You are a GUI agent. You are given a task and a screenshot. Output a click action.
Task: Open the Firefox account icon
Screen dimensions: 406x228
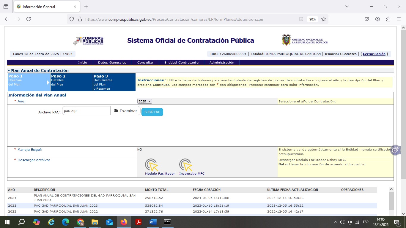377,19
